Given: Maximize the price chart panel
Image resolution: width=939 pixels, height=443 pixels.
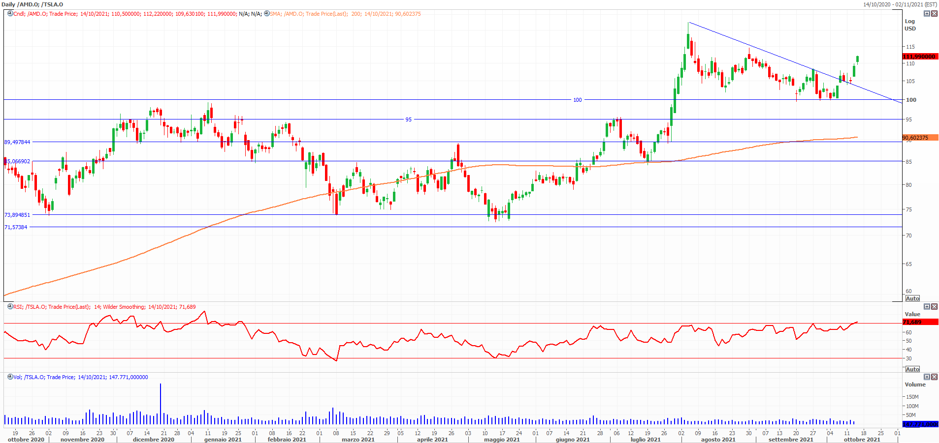Looking at the screenshot, I should pyautogui.click(x=926, y=14).
